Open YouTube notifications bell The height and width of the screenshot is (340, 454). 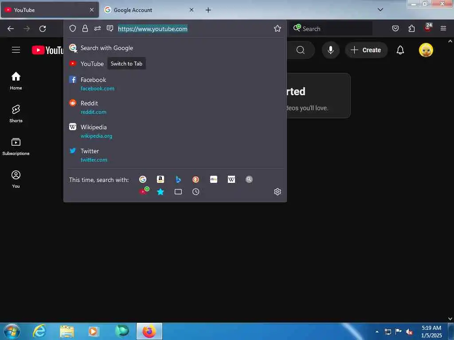pyautogui.click(x=400, y=50)
